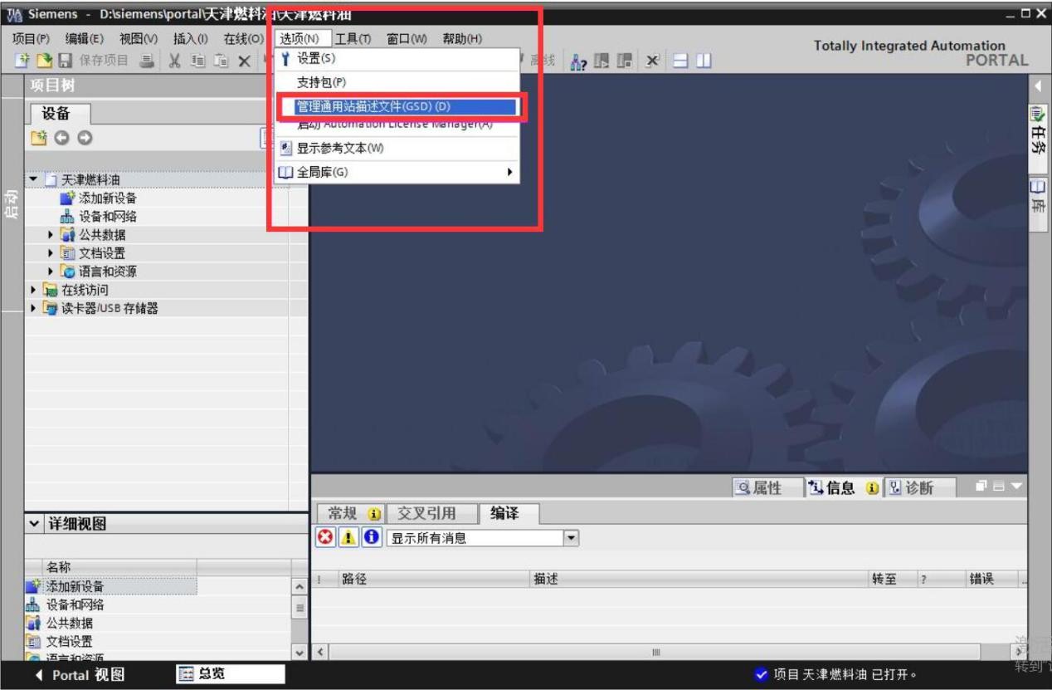Open the 全局库(G) submenu

click(396, 173)
